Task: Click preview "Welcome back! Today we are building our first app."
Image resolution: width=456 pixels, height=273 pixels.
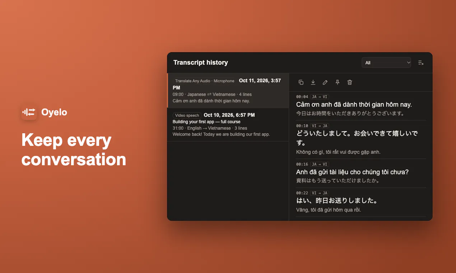Action: [x=221, y=134]
